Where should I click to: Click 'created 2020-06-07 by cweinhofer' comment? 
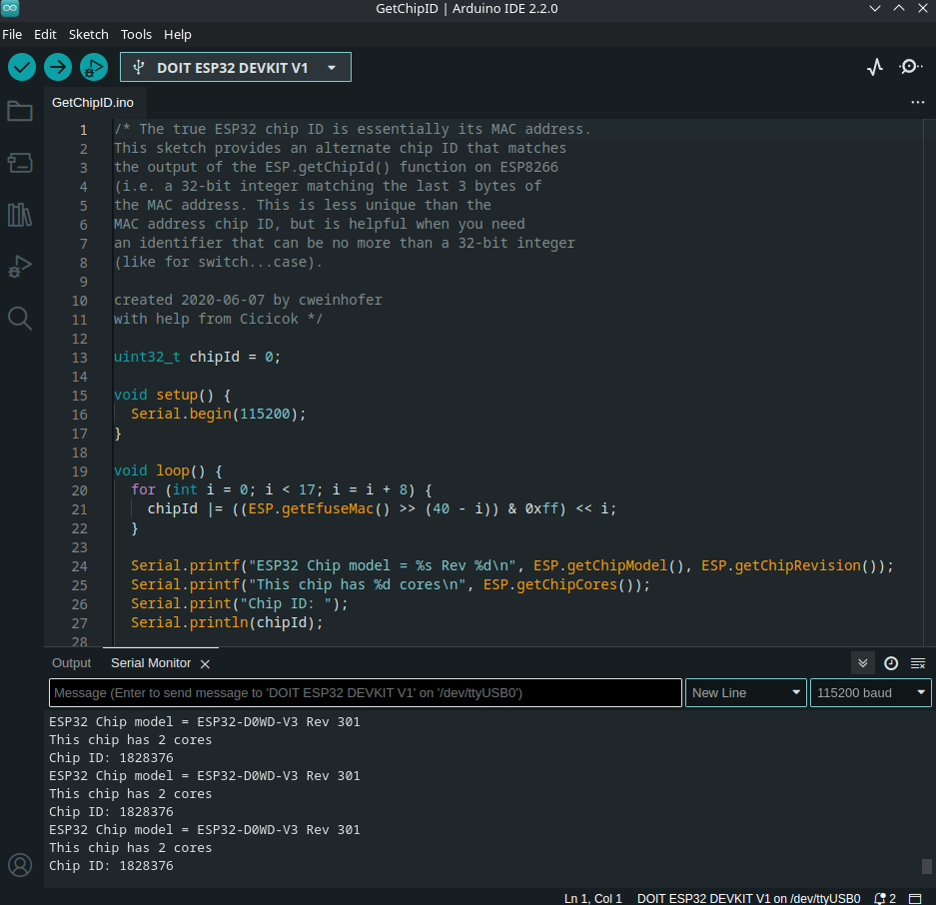click(x=248, y=300)
